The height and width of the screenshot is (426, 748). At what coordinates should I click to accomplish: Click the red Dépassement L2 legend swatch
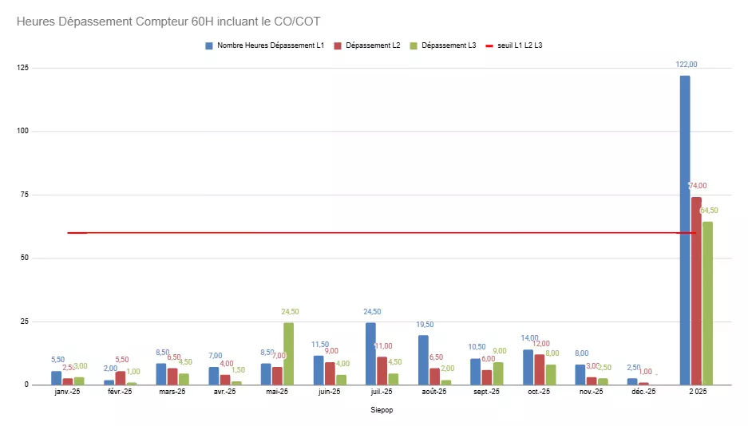(x=338, y=45)
